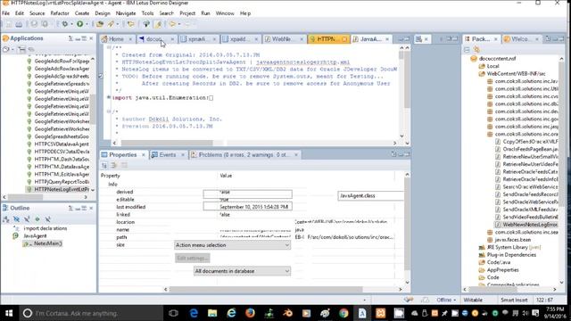Click the yellow forward navigation arrow icon

click(172, 24)
